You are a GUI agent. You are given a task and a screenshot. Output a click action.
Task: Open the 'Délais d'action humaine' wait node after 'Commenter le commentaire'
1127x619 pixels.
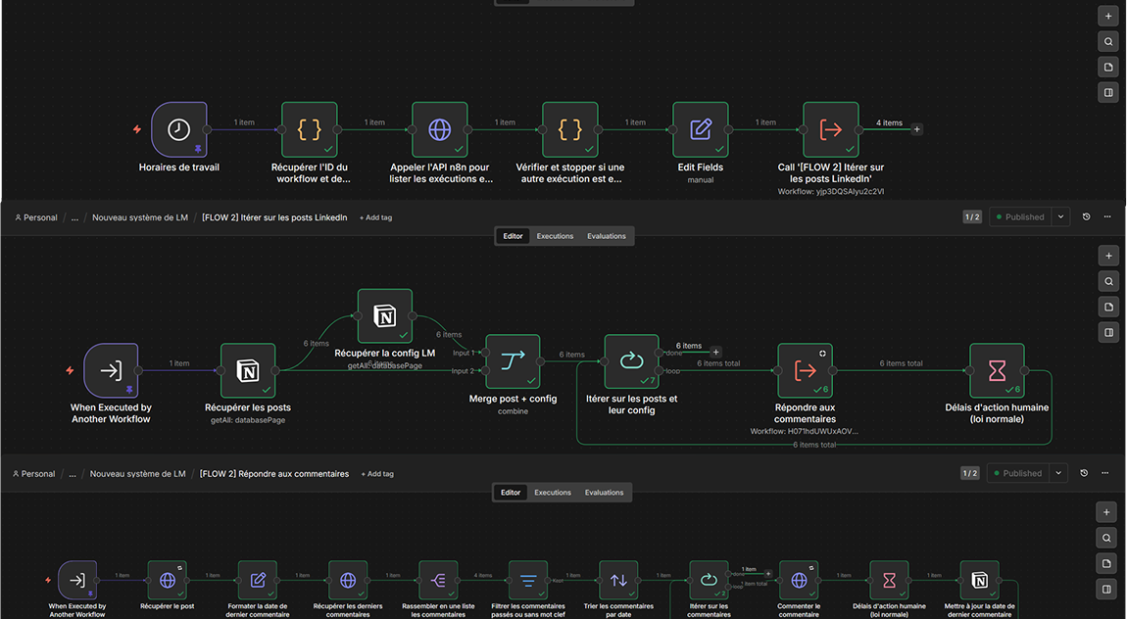click(x=889, y=580)
